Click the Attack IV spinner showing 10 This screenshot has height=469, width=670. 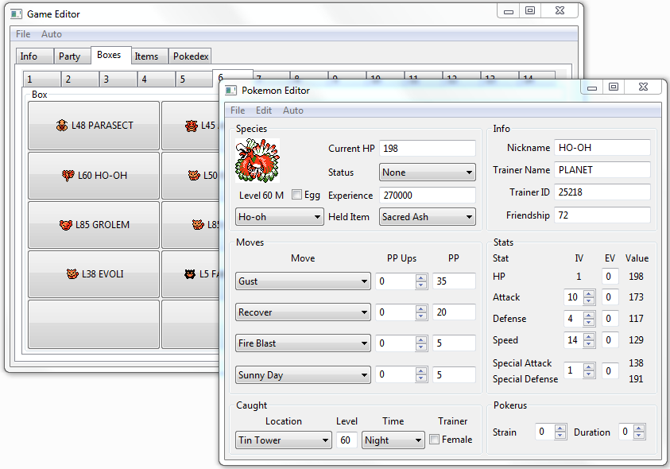click(x=580, y=297)
